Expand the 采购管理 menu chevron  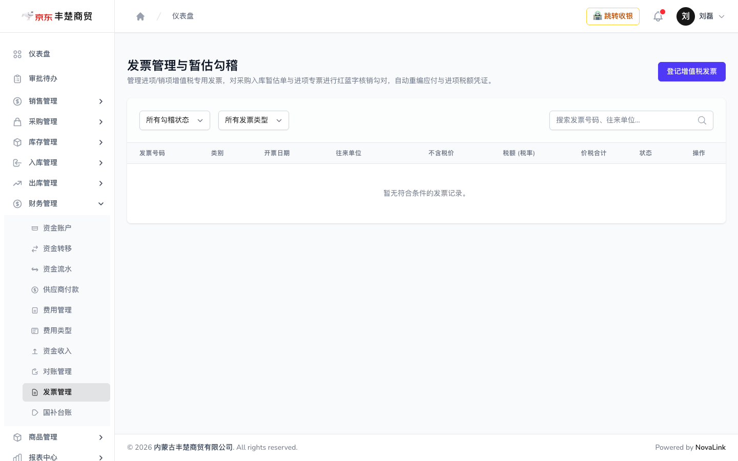point(101,122)
